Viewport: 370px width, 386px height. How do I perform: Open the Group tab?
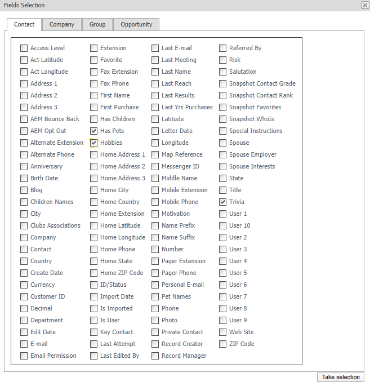[97, 24]
